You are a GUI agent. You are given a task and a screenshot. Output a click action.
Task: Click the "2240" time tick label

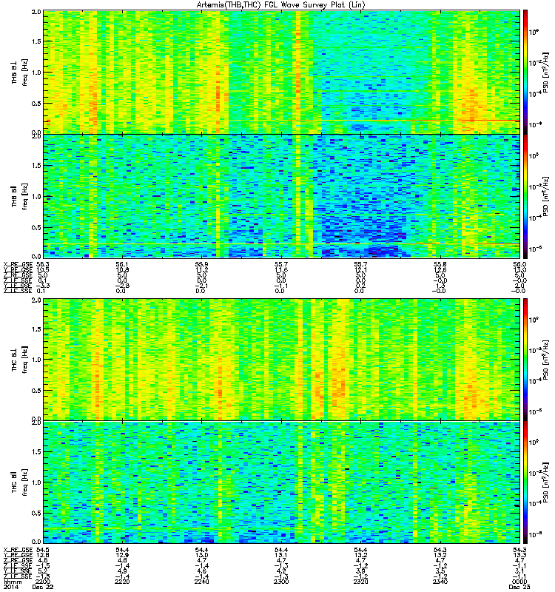tap(201, 582)
